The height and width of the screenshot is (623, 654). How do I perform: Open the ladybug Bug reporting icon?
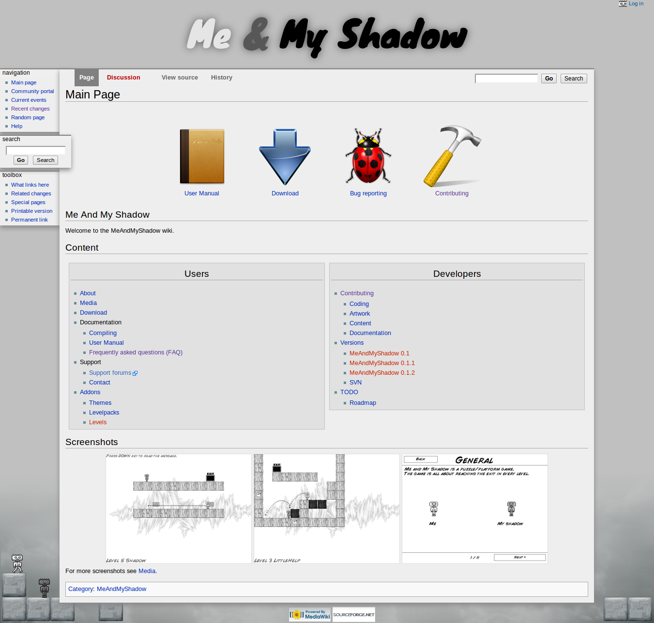(368, 157)
